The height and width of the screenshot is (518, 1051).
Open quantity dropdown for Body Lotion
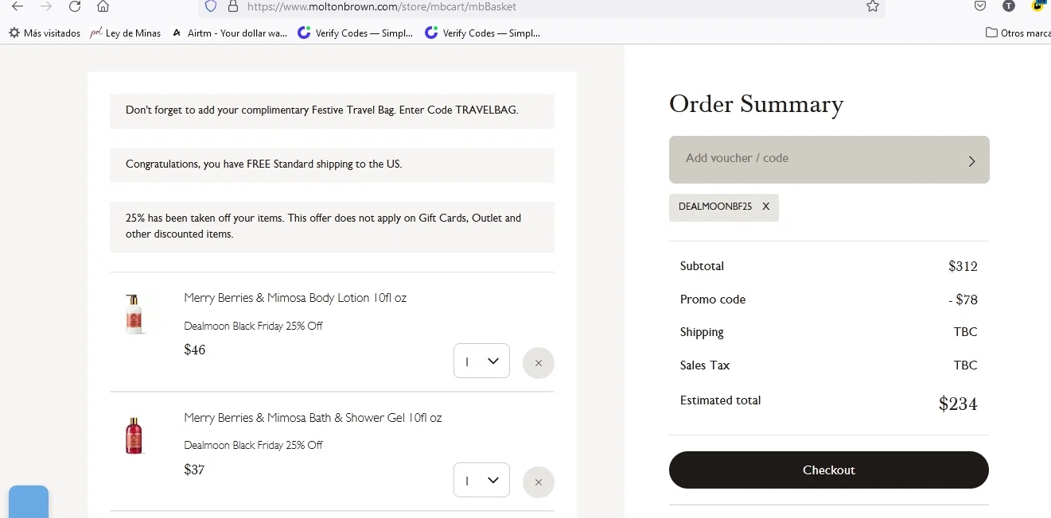click(481, 361)
